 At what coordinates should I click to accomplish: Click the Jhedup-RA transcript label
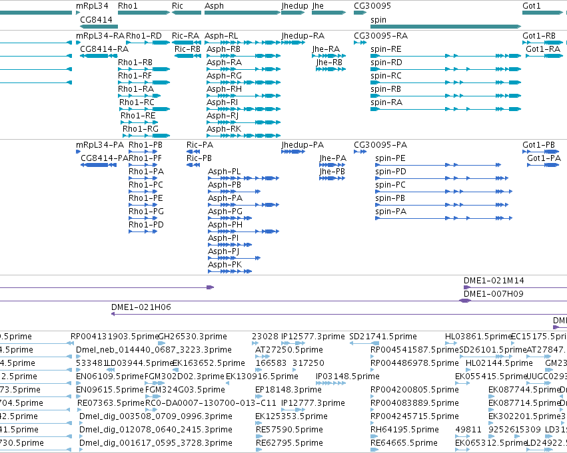(303, 36)
